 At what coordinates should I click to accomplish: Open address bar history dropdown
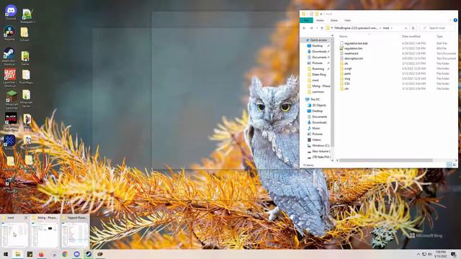pyautogui.click(x=406, y=28)
